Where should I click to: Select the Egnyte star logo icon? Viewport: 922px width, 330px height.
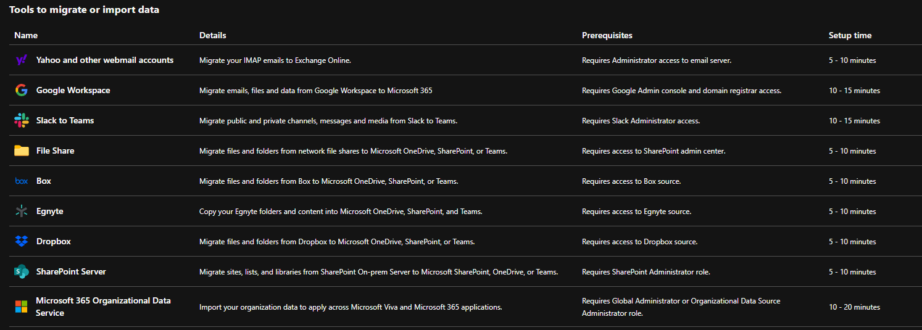click(x=21, y=211)
